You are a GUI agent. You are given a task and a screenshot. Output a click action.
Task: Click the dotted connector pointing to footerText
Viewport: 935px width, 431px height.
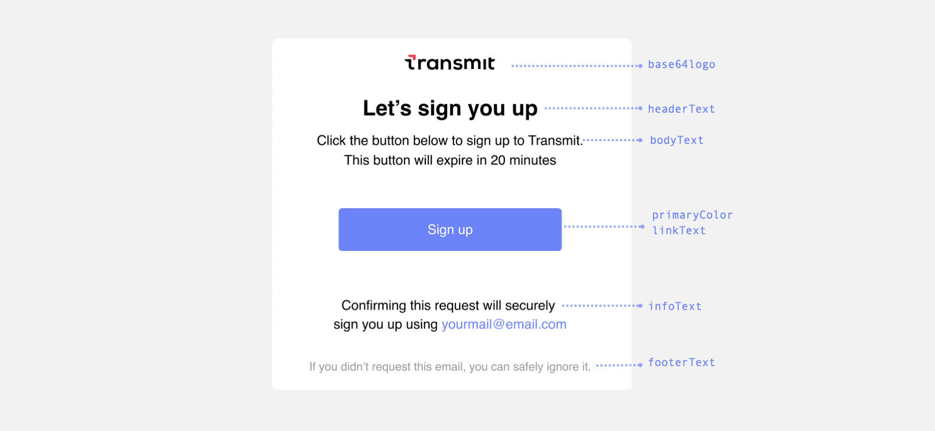pos(619,365)
